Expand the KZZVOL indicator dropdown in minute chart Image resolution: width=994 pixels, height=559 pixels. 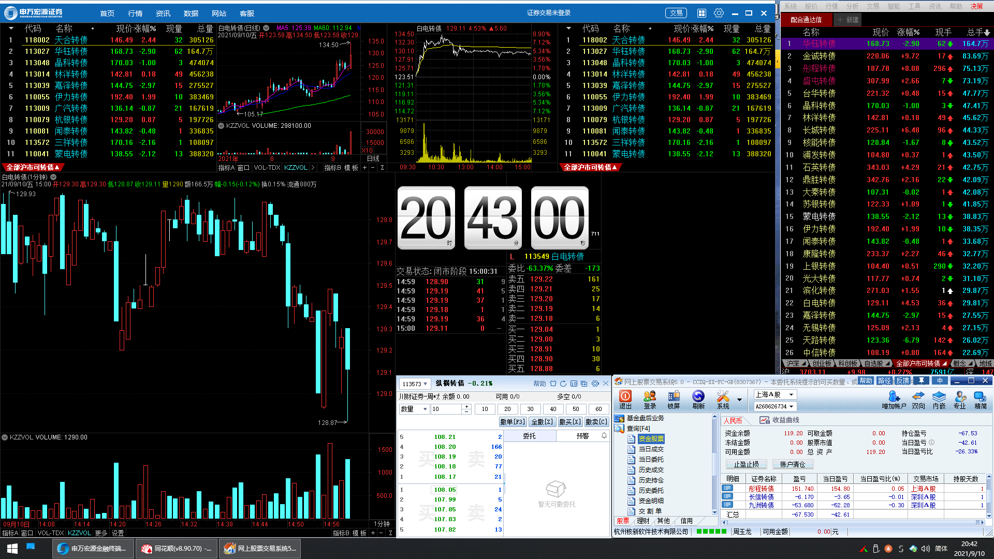point(5,437)
